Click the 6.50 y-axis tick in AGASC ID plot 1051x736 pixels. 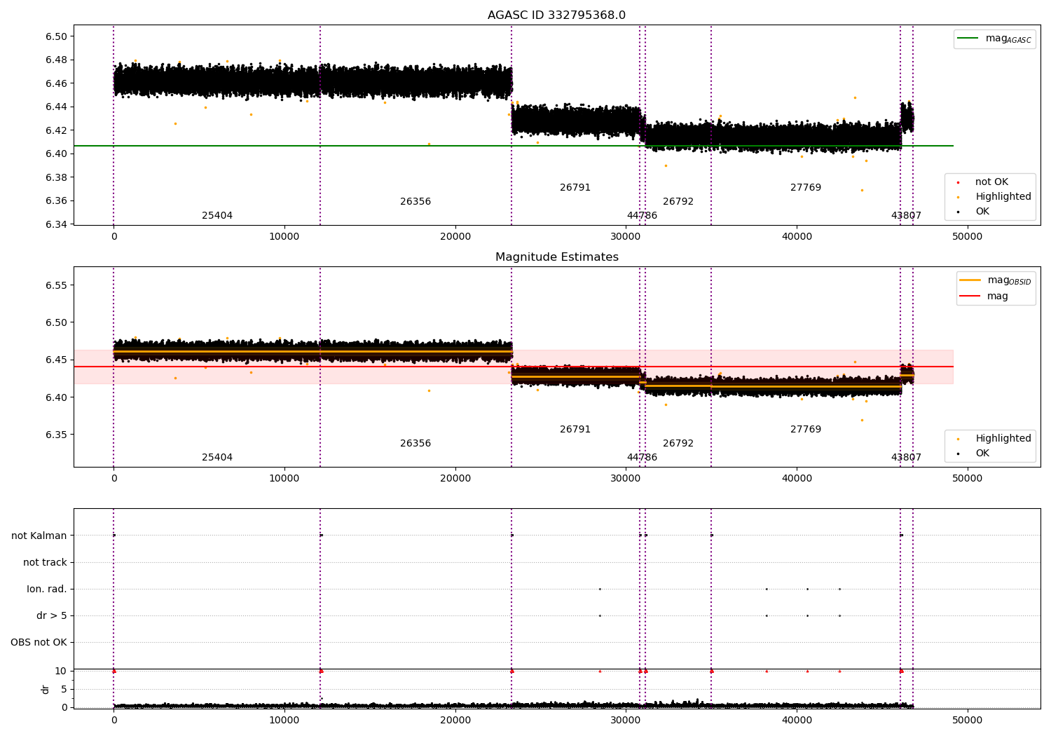[x=56, y=36]
